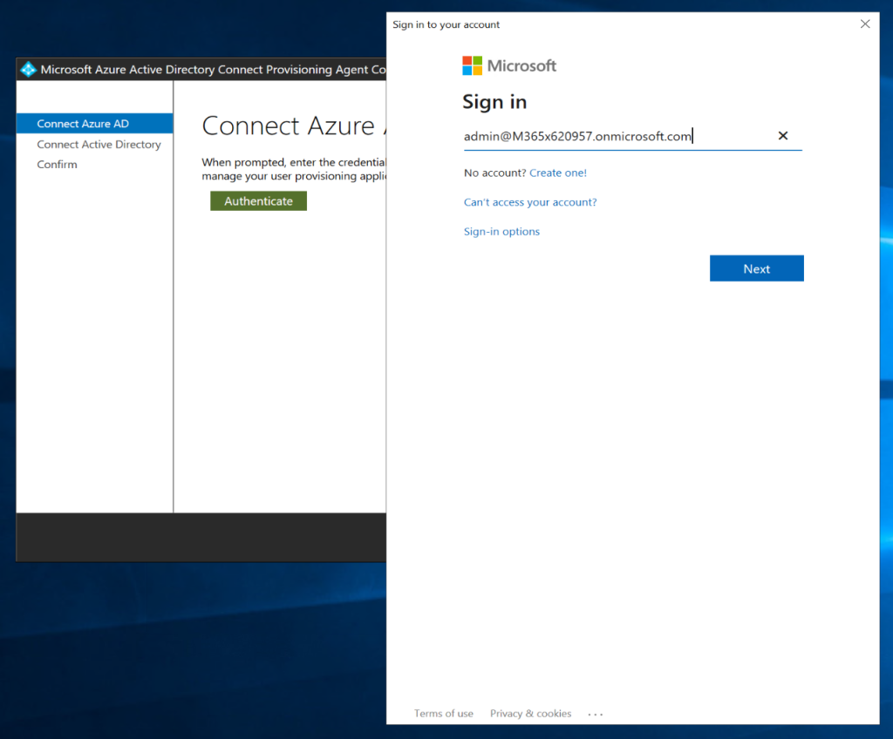Clear the email field with the X icon
This screenshot has width=893, height=739.
tap(782, 136)
